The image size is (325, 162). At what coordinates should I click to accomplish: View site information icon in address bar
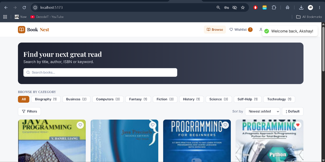tap(35, 8)
